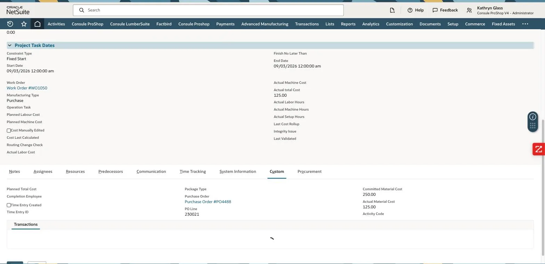545x264 pixels.
Task: Open the more menus ellipsis
Action: point(525,24)
